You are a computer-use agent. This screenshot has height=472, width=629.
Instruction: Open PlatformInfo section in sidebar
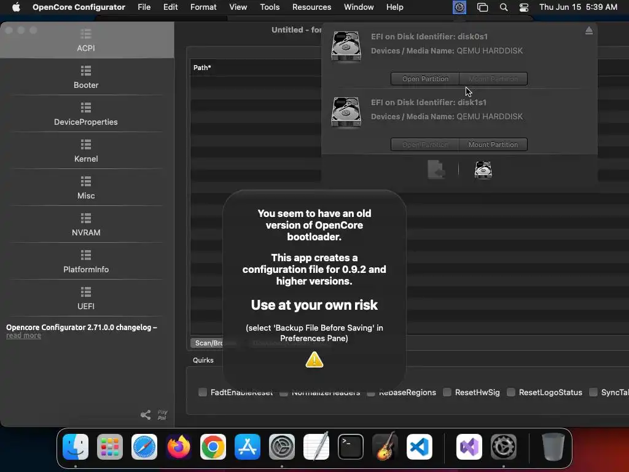[86, 262]
